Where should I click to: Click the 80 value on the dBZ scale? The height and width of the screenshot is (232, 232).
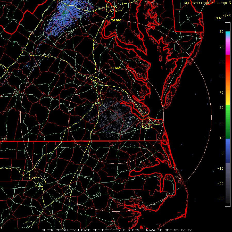(x=221, y=31)
